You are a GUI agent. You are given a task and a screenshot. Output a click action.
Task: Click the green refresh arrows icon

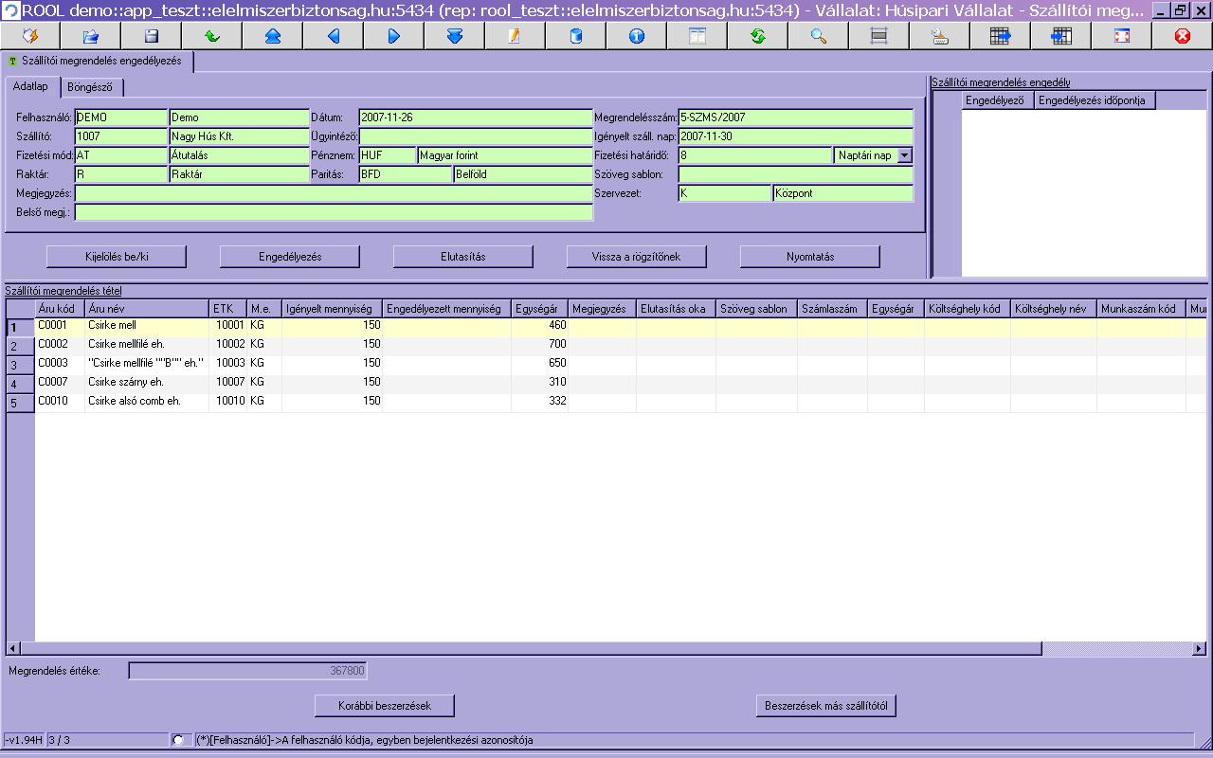click(x=758, y=36)
